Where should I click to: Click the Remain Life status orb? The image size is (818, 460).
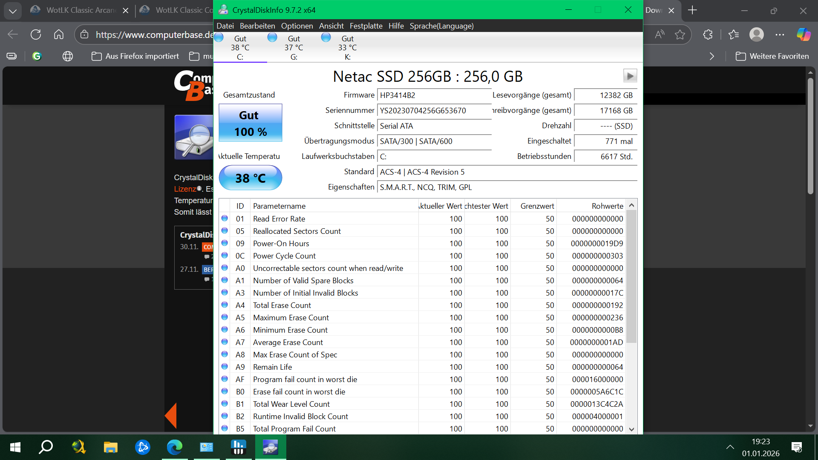[225, 366]
